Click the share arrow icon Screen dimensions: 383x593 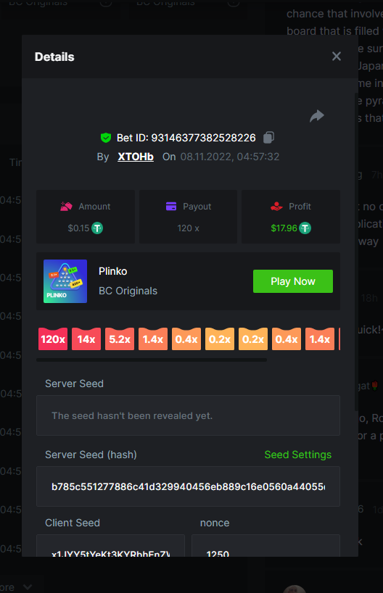point(317,116)
